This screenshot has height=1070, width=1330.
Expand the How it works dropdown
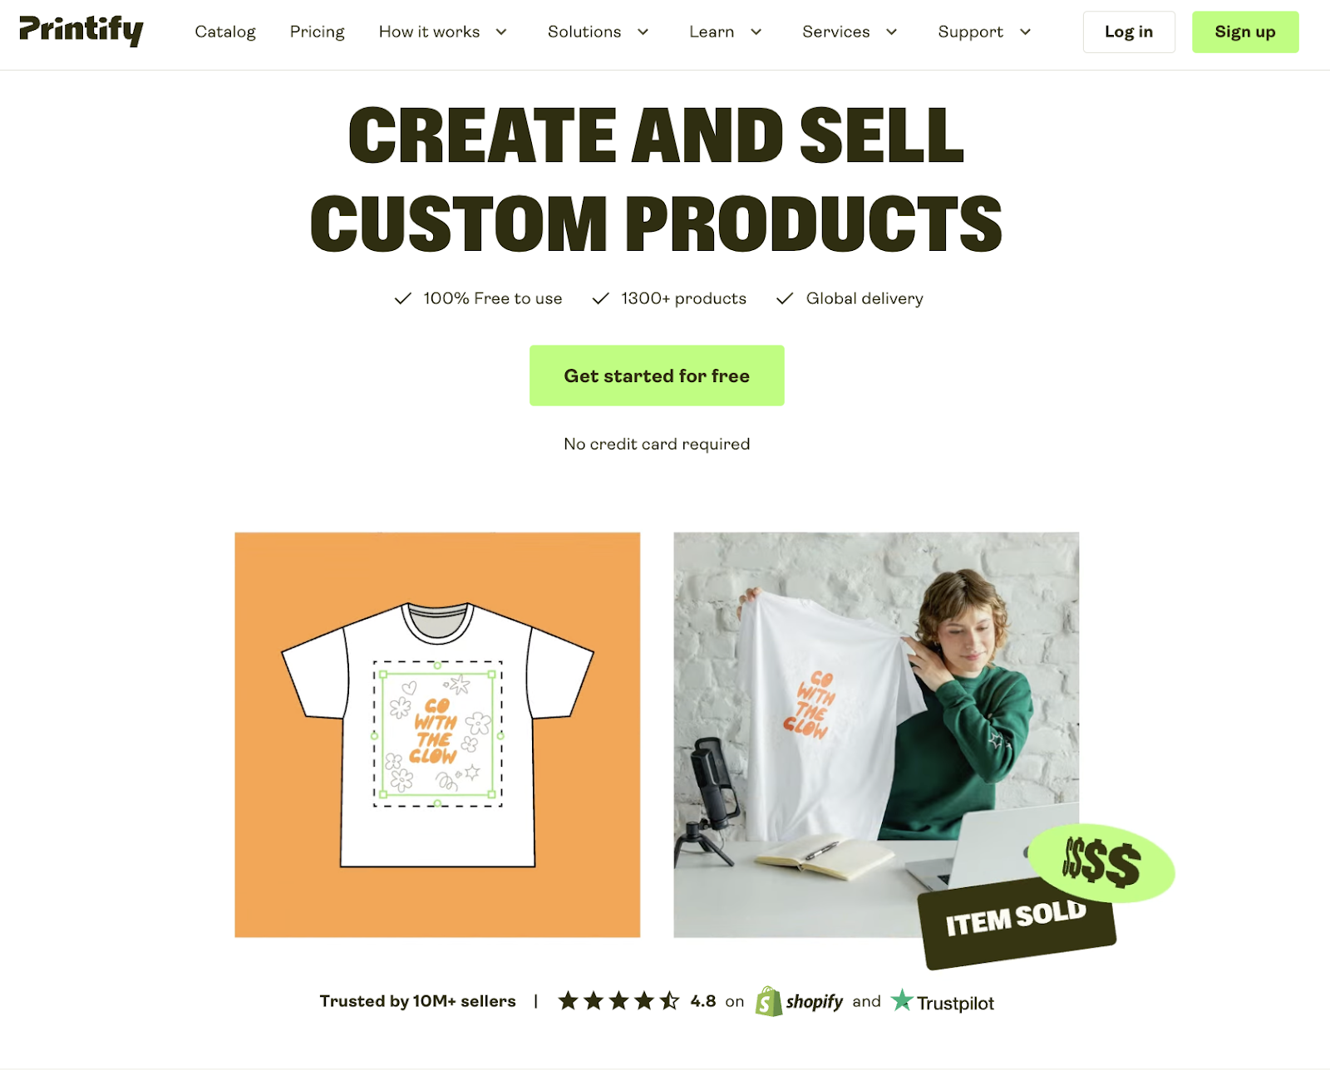[x=443, y=32]
